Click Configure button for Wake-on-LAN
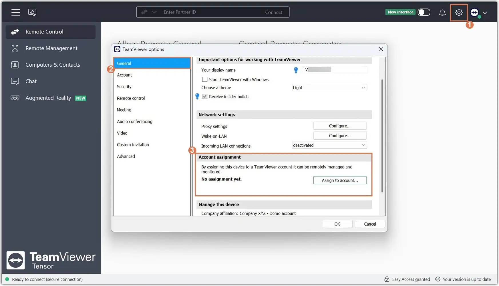This screenshot has height=286, width=499. (340, 136)
